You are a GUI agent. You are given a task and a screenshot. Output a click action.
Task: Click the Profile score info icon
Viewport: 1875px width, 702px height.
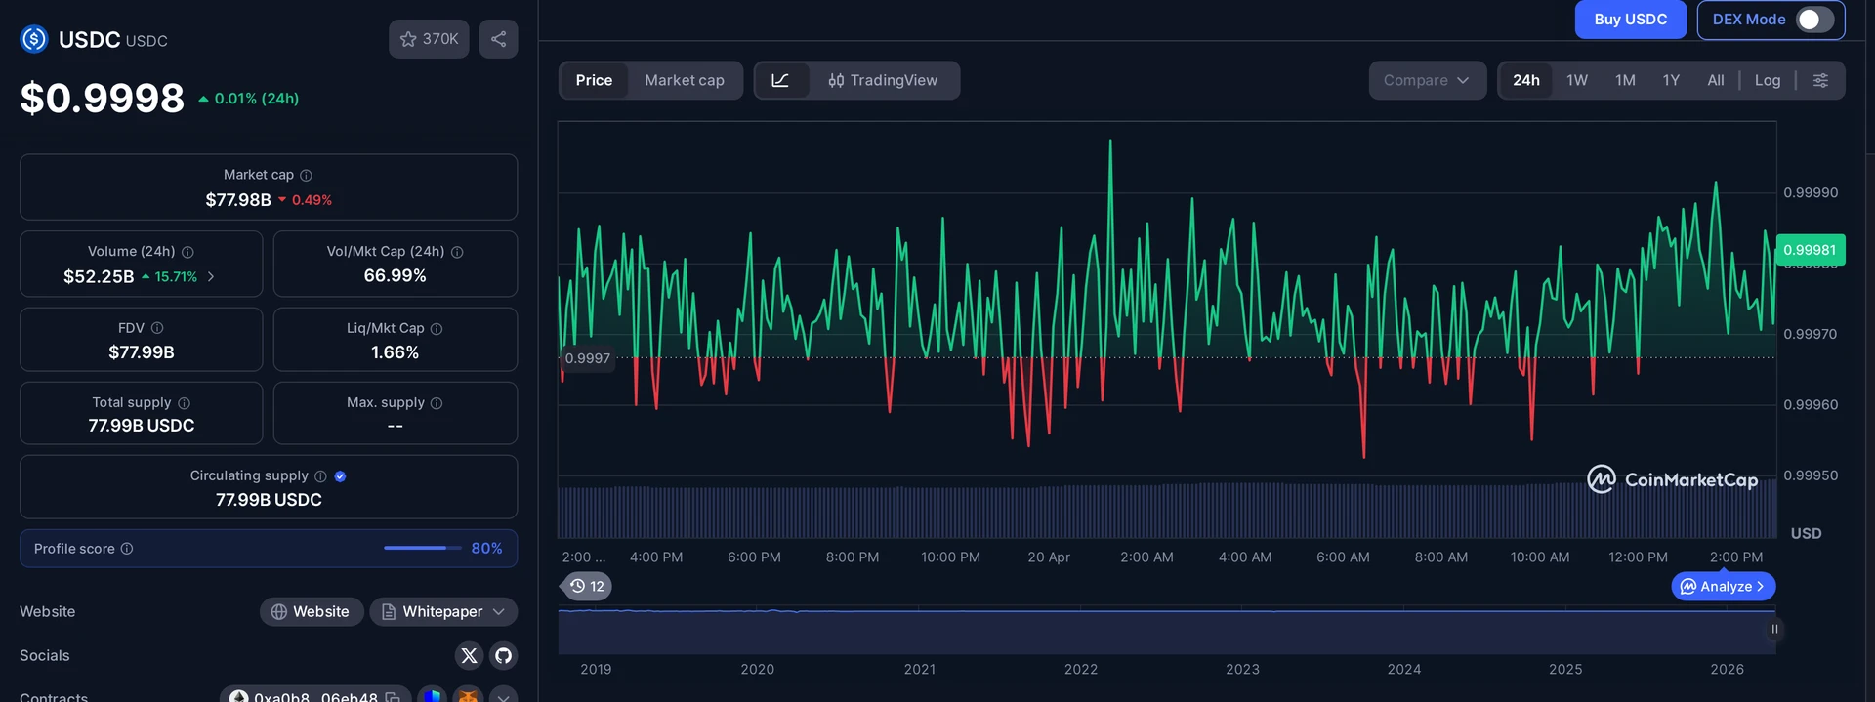pyautogui.click(x=126, y=549)
